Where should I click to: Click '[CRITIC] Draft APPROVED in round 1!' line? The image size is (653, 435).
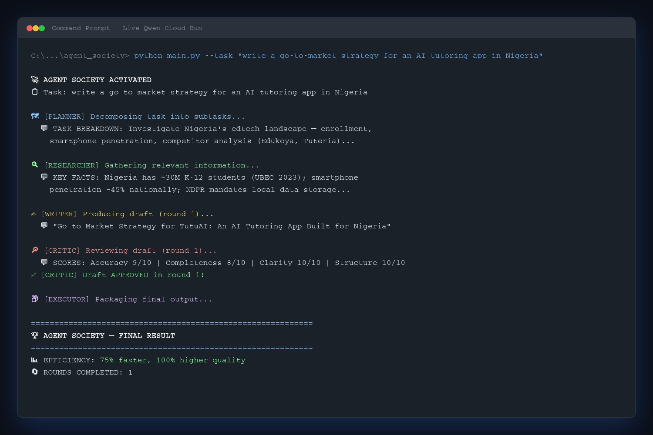point(123,275)
